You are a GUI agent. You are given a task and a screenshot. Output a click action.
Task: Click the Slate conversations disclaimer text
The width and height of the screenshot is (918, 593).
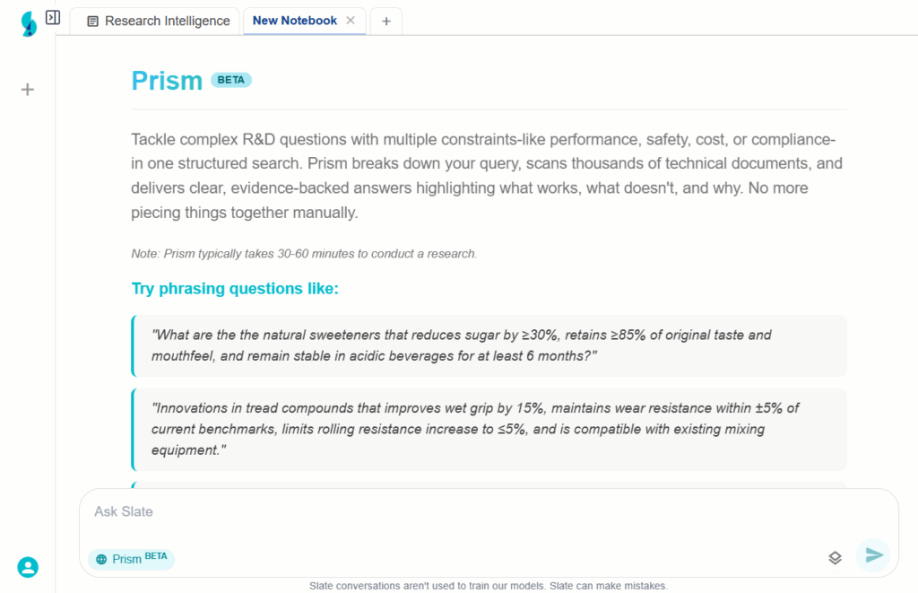(489, 586)
